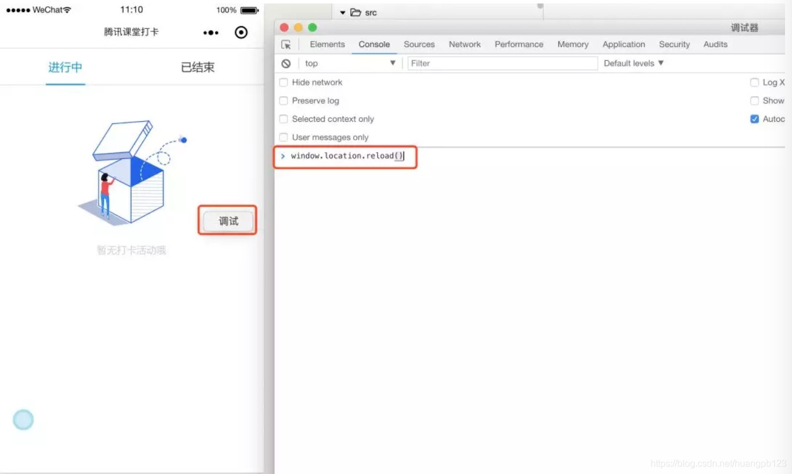Toggle the Show checkbox
Viewport: 792px width, 474px height.
point(754,101)
